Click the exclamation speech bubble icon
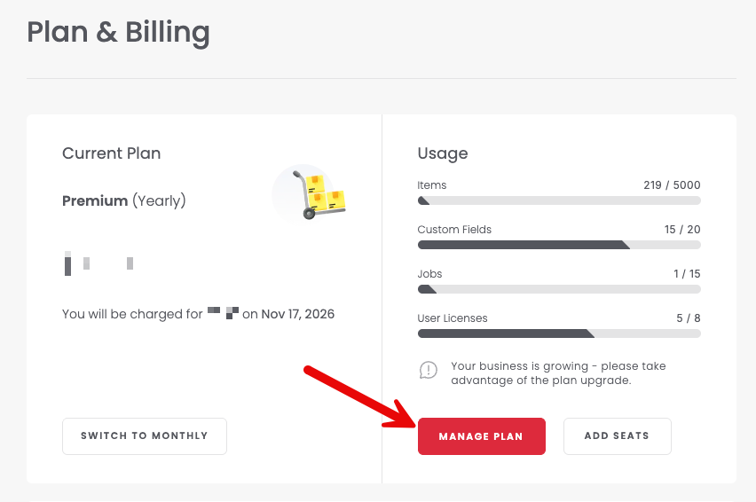 pyautogui.click(x=429, y=370)
